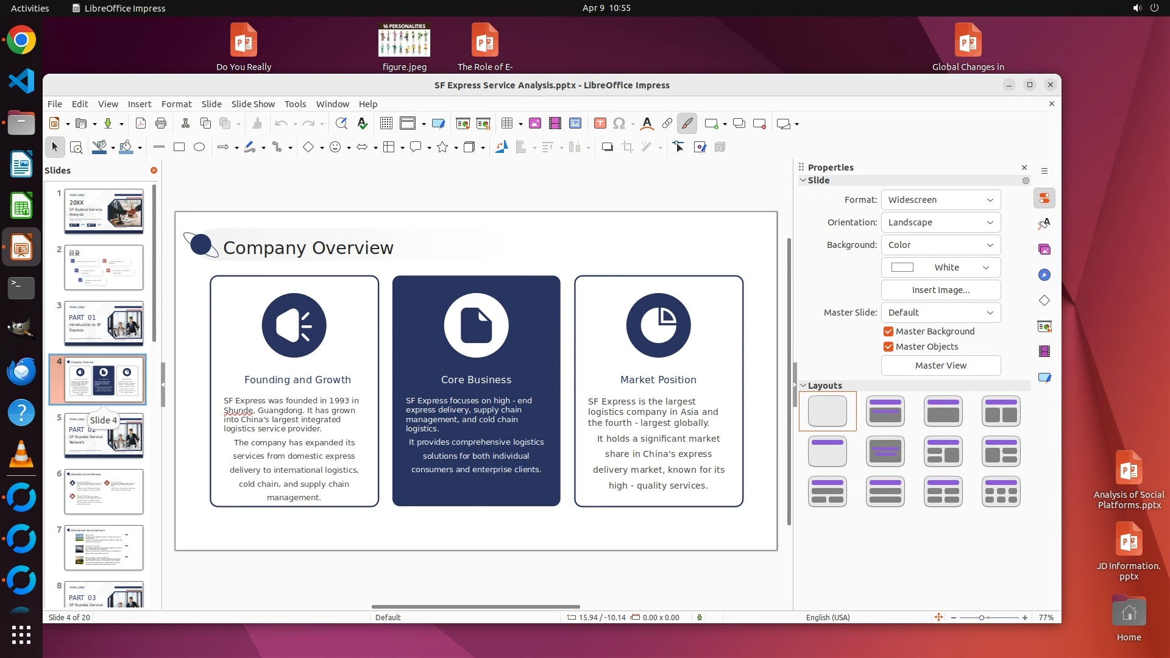Click the Print toolbar icon
Screen dimensions: 1170x658
tap(161, 124)
